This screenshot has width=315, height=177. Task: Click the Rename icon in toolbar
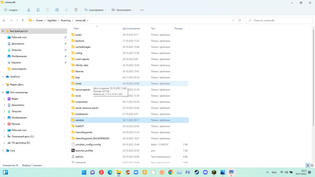(x=57, y=10)
